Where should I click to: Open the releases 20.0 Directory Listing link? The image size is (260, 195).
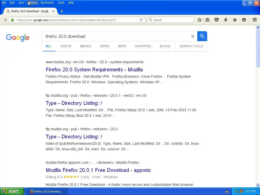point(74,136)
